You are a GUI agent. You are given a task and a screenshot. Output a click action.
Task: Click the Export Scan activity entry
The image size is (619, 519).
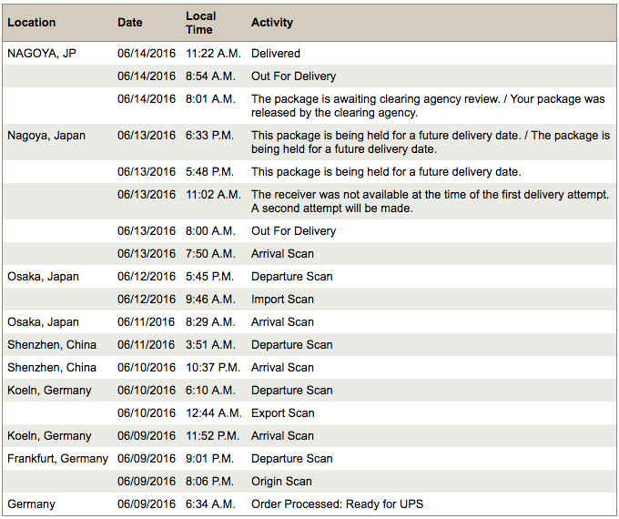coord(282,413)
